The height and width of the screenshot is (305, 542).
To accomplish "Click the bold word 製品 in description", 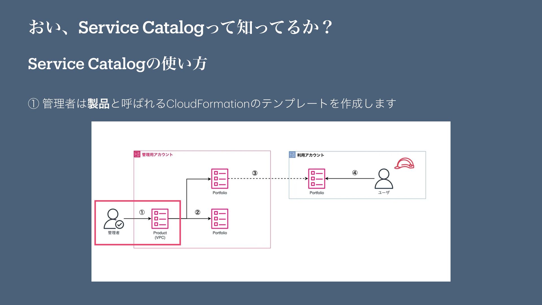I will tap(98, 104).
